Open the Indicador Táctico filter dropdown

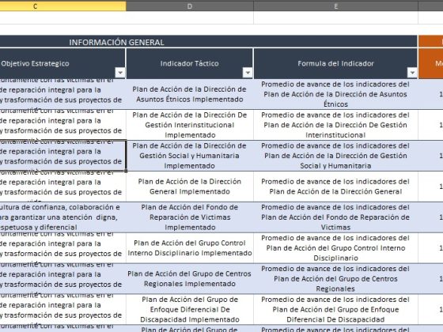pyautogui.click(x=248, y=73)
